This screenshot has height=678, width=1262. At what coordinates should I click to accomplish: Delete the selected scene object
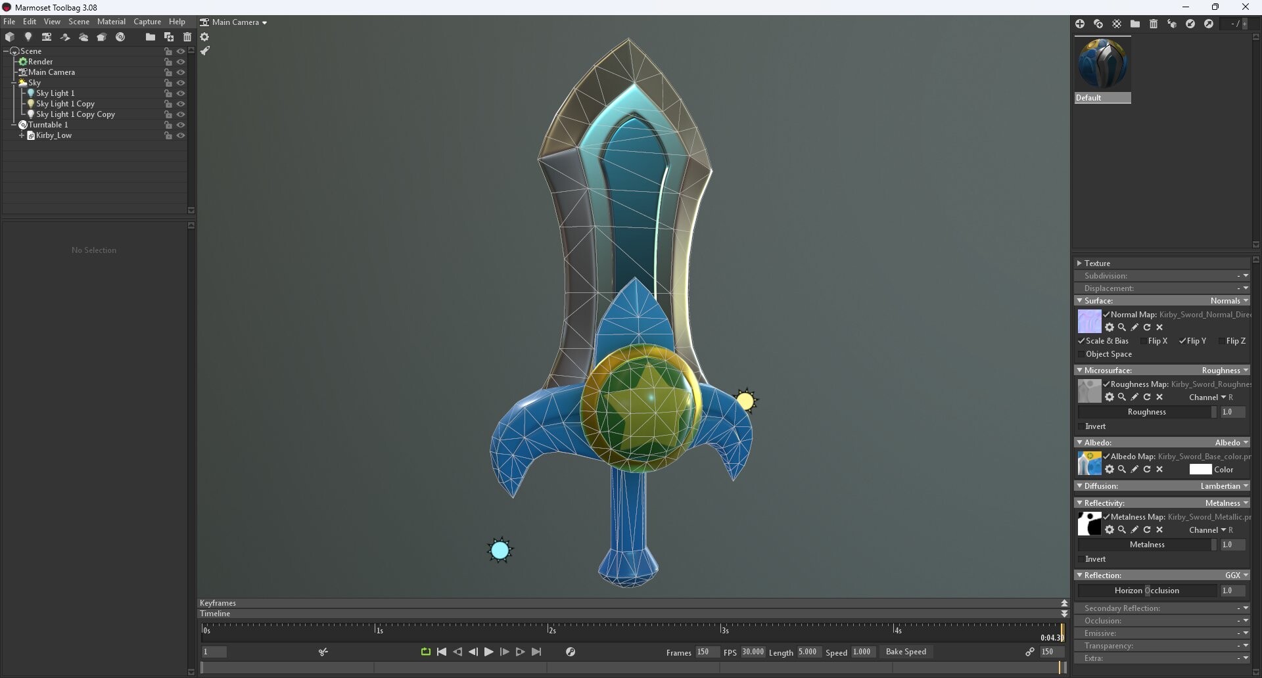pyautogui.click(x=187, y=37)
